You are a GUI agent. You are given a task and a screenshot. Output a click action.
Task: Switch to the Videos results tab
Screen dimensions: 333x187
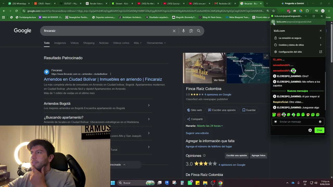74,43
